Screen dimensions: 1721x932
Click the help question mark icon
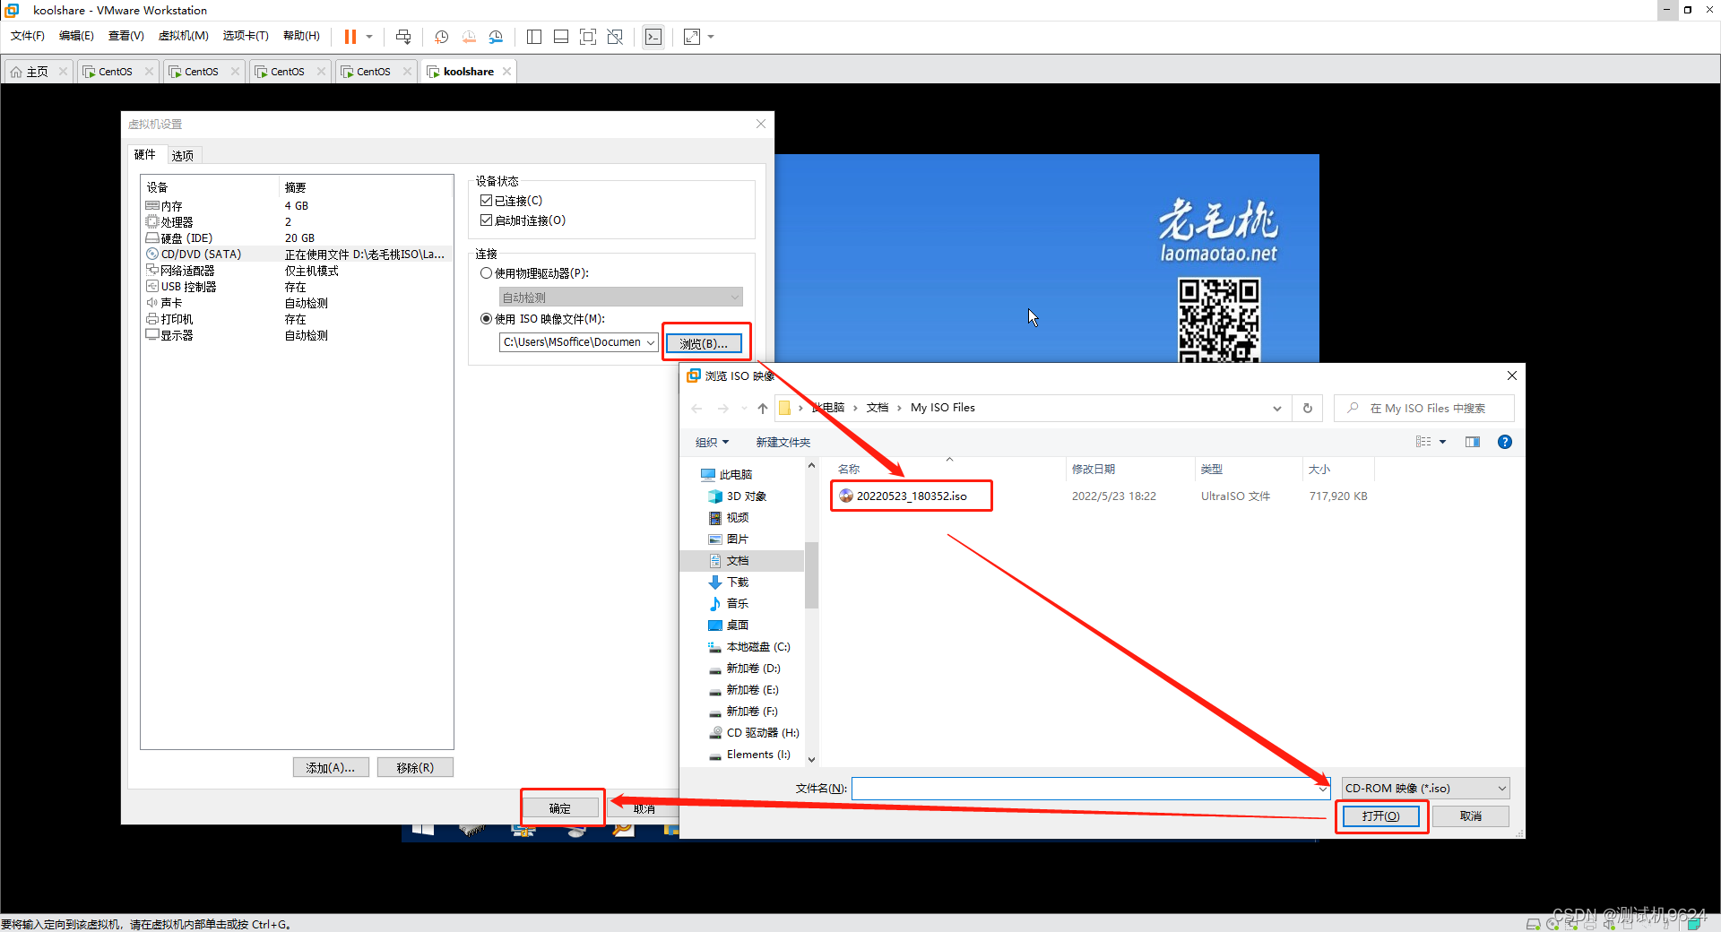point(1505,442)
